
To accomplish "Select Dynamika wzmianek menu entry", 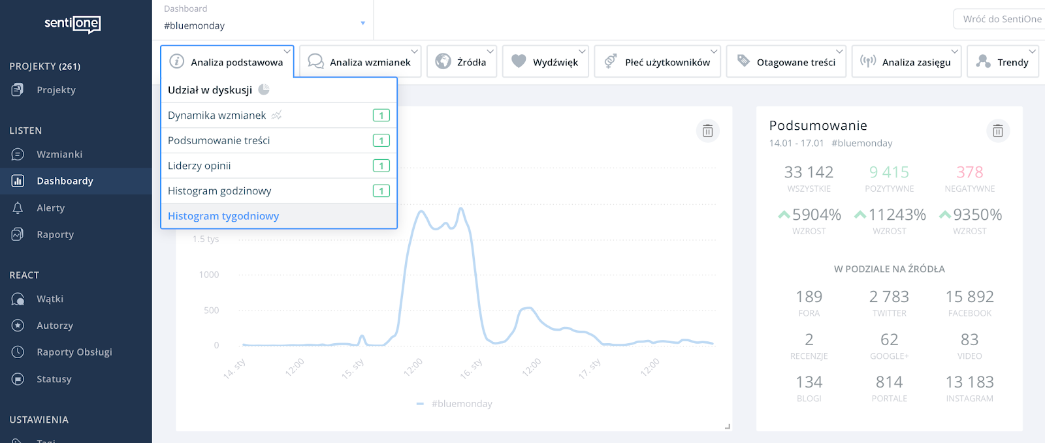I will click(217, 115).
